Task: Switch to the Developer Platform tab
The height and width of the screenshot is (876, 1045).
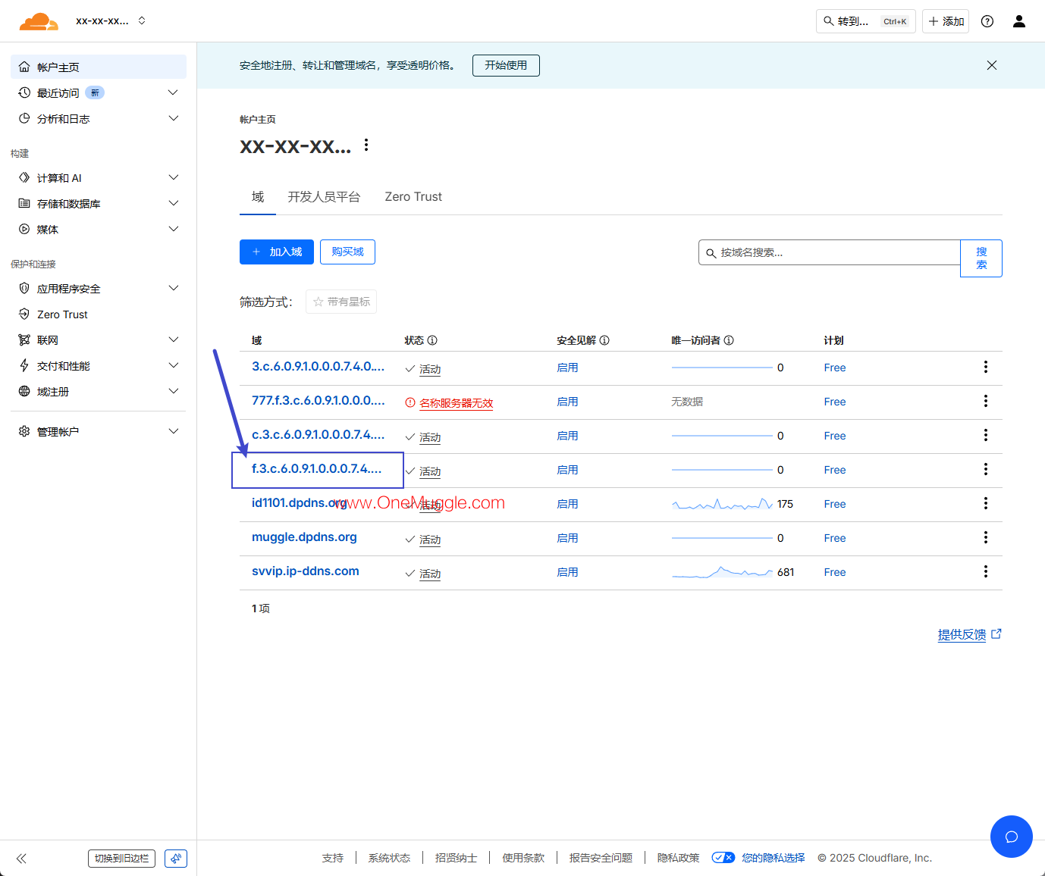Action: click(324, 197)
